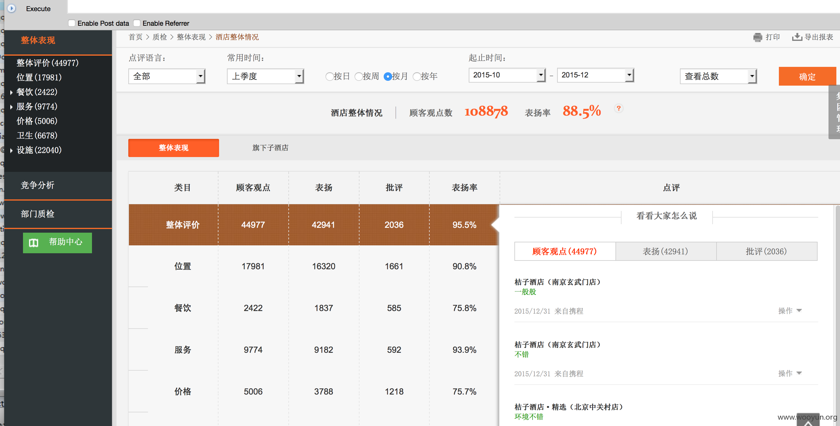Go to 首页 in the breadcrumb
Screen dimensions: 840x426
(x=135, y=37)
